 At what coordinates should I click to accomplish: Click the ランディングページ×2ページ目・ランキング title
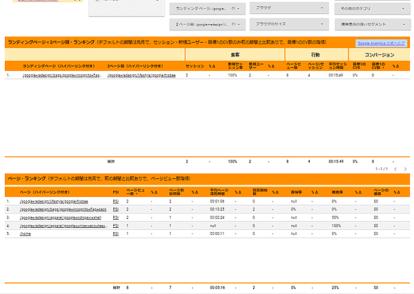click(51, 42)
